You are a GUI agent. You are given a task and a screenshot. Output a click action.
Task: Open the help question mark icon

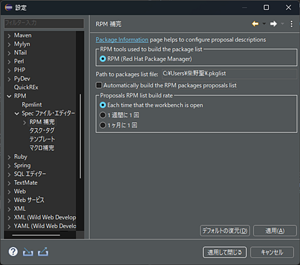tap(13, 252)
